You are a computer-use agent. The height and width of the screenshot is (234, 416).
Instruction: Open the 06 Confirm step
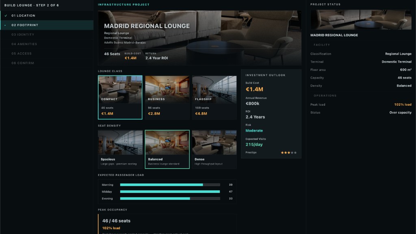tap(47, 63)
